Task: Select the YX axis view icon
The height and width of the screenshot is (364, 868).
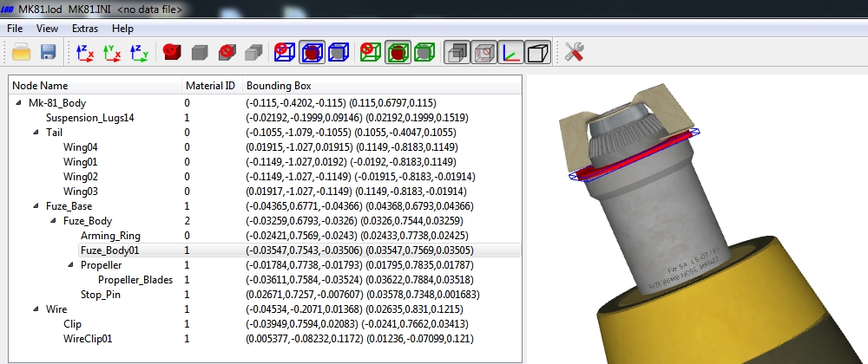Action: (x=112, y=53)
